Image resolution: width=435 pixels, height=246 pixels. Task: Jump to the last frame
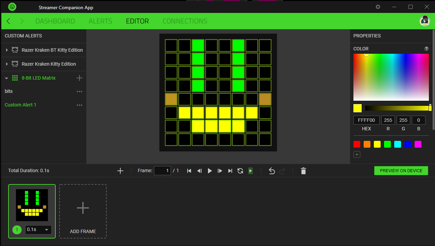(x=230, y=171)
